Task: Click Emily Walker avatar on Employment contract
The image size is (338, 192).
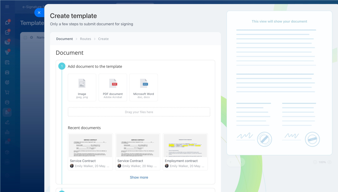Action: [x=167, y=166]
